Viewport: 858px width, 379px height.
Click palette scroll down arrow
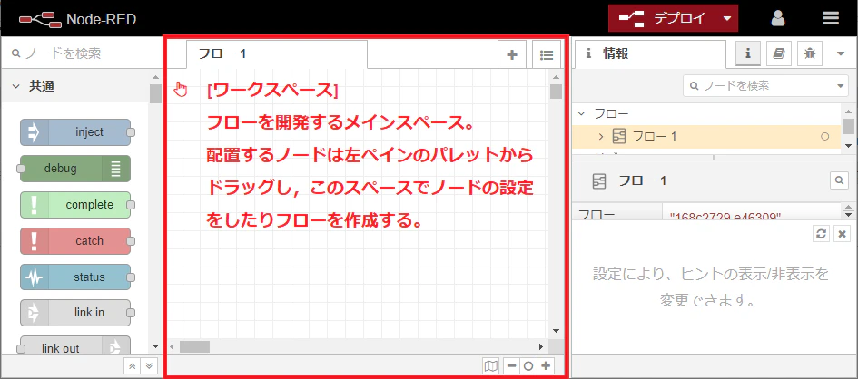pyautogui.click(x=155, y=346)
